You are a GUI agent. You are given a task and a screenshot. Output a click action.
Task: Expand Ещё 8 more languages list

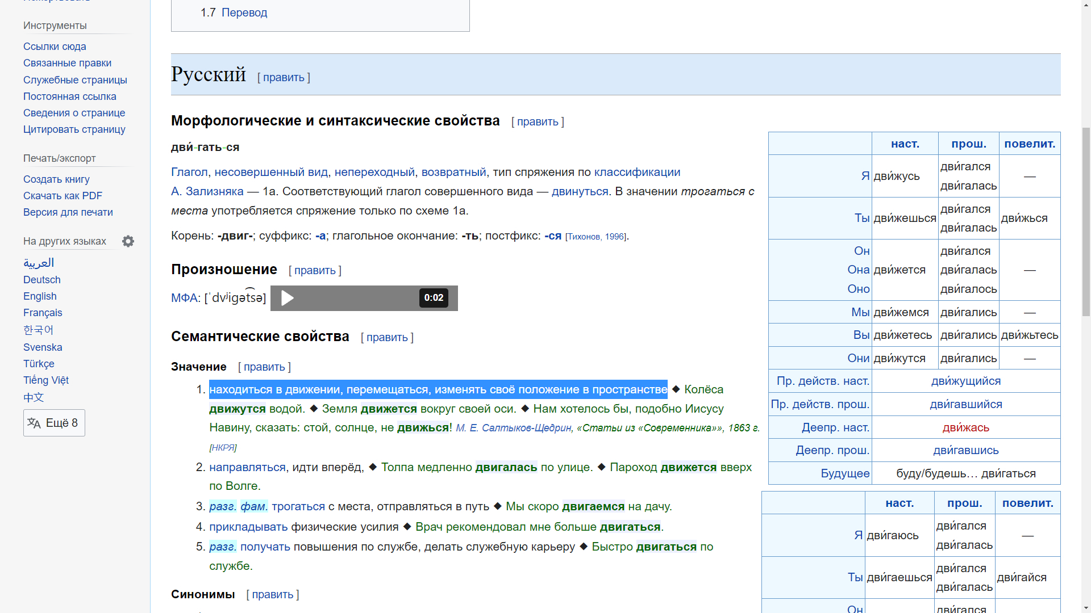[61, 423]
